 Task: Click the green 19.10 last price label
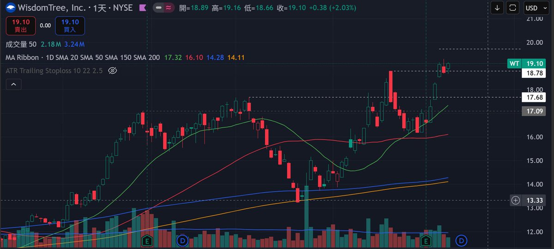click(535, 64)
